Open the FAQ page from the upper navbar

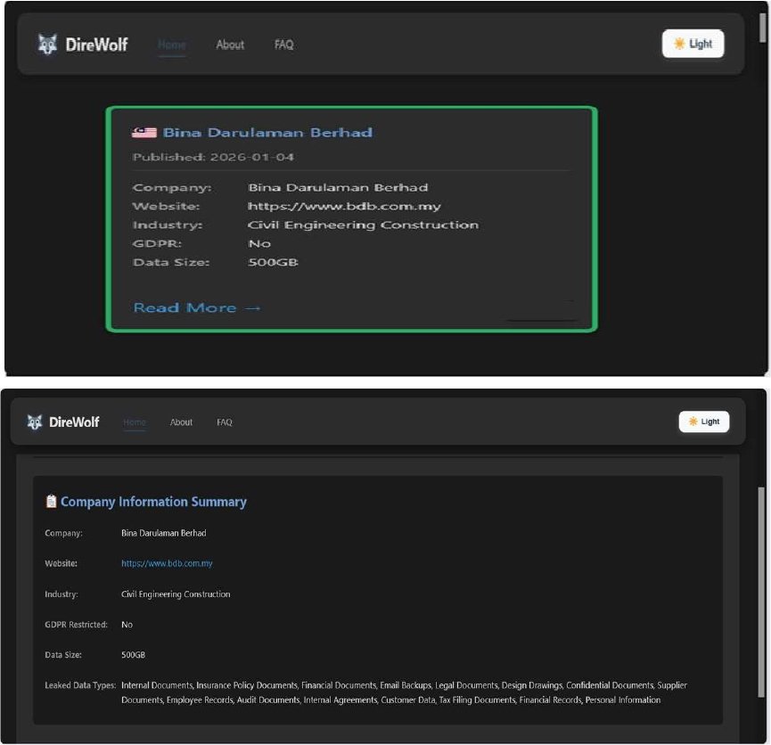pyautogui.click(x=283, y=45)
